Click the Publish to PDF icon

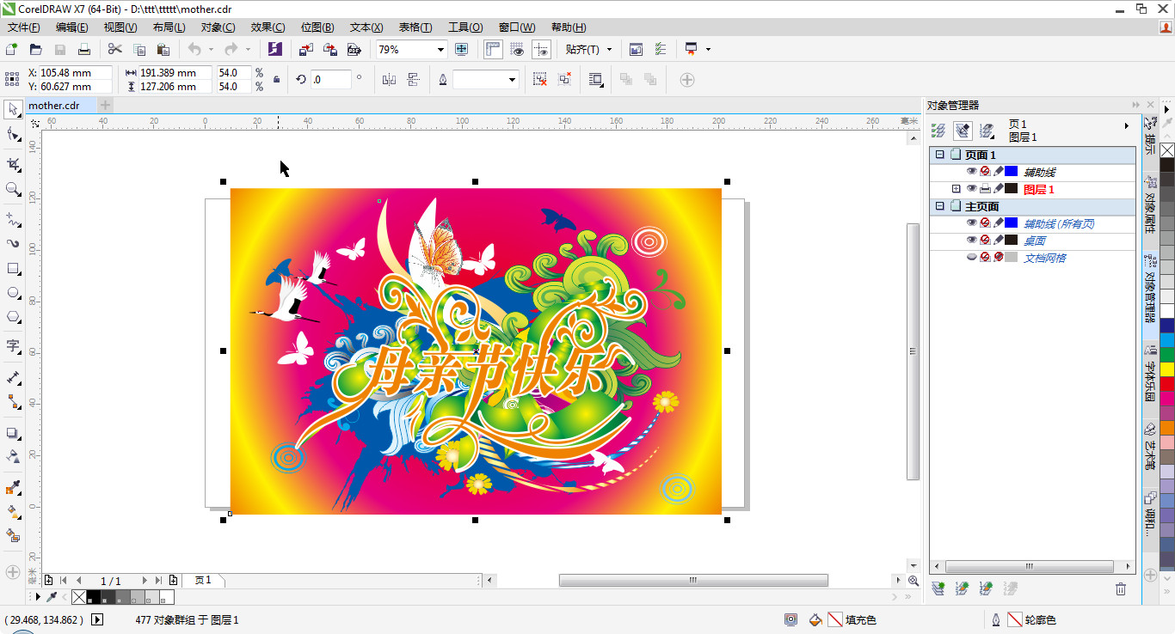[354, 50]
